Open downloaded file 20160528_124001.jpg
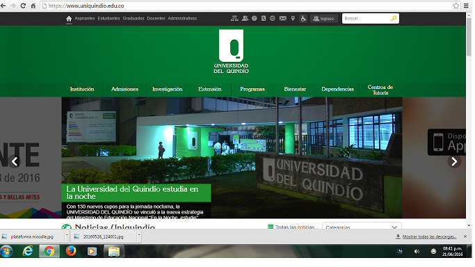Viewport: 475px width, 267px height. [x=104, y=236]
